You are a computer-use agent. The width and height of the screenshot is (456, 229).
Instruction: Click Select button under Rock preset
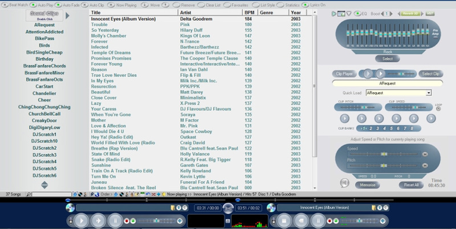[x=388, y=59]
